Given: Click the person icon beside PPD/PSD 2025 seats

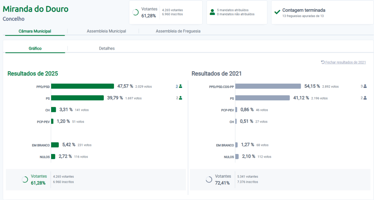Looking at the screenshot, I should [x=180, y=86].
